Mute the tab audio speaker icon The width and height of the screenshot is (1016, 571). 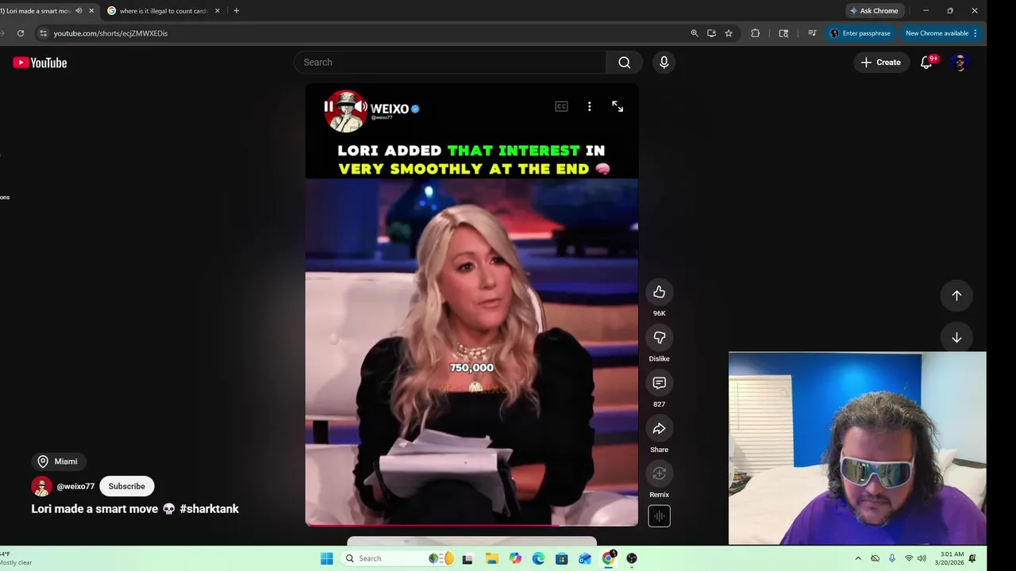(79, 11)
